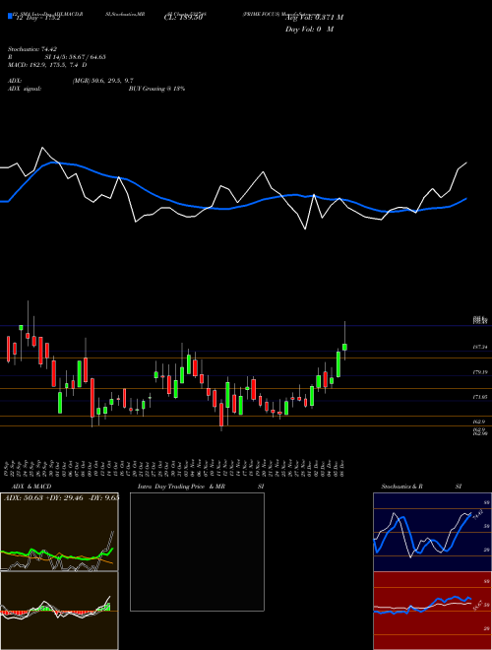Click the 'BUY Growing @ 18%' ADX signal
492x650 pixels.
click(x=156, y=89)
